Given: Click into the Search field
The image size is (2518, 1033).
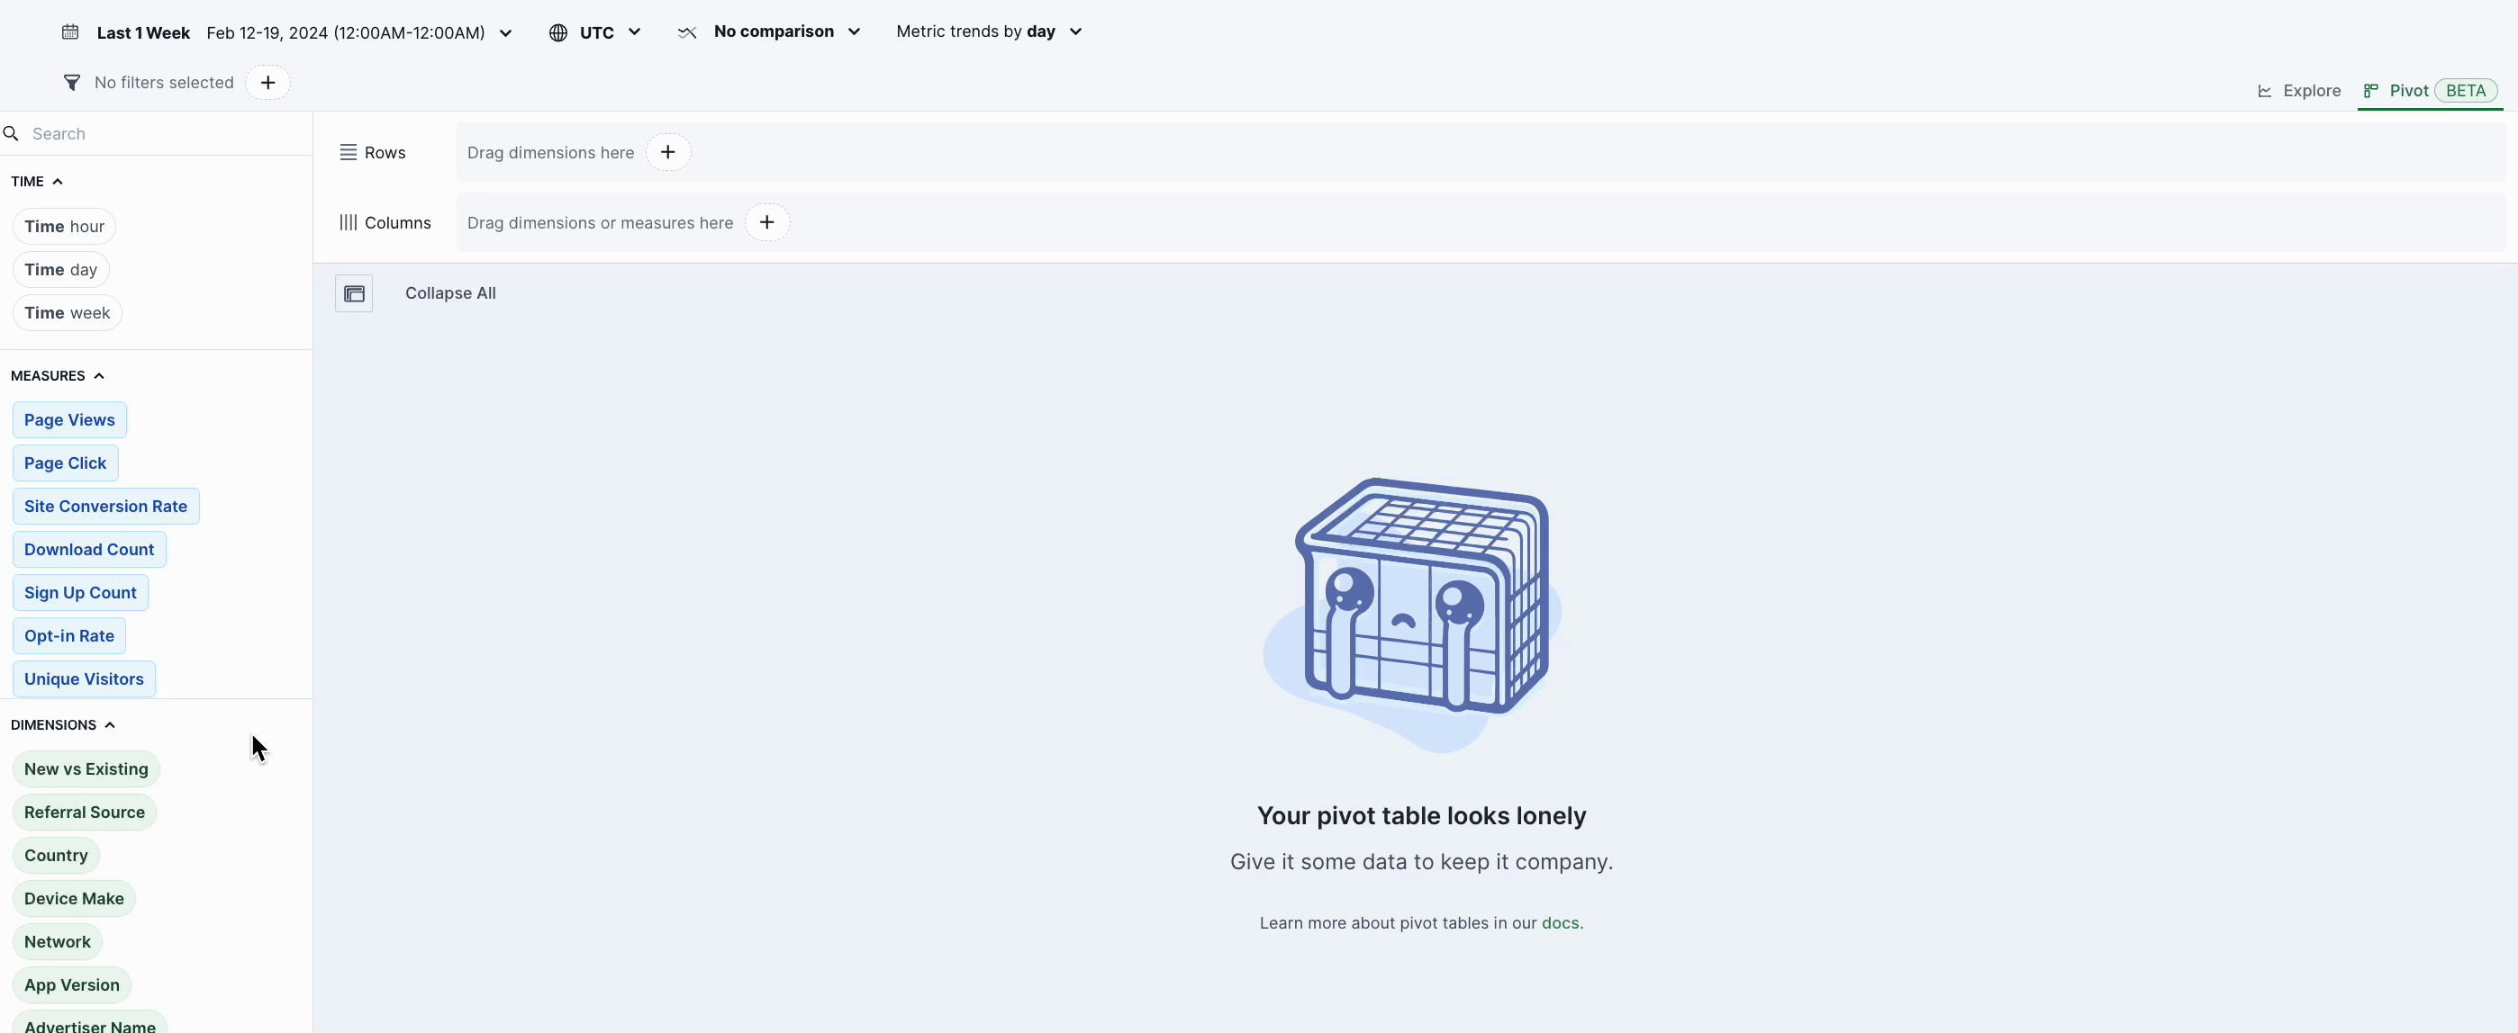Looking at the screenshot, I should point(167,134).
